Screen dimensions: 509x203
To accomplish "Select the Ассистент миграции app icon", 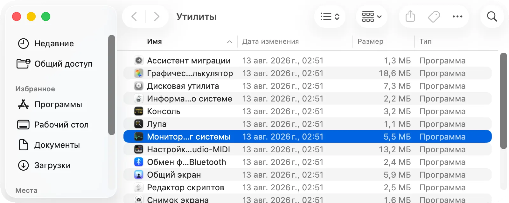I will [139, 60].
